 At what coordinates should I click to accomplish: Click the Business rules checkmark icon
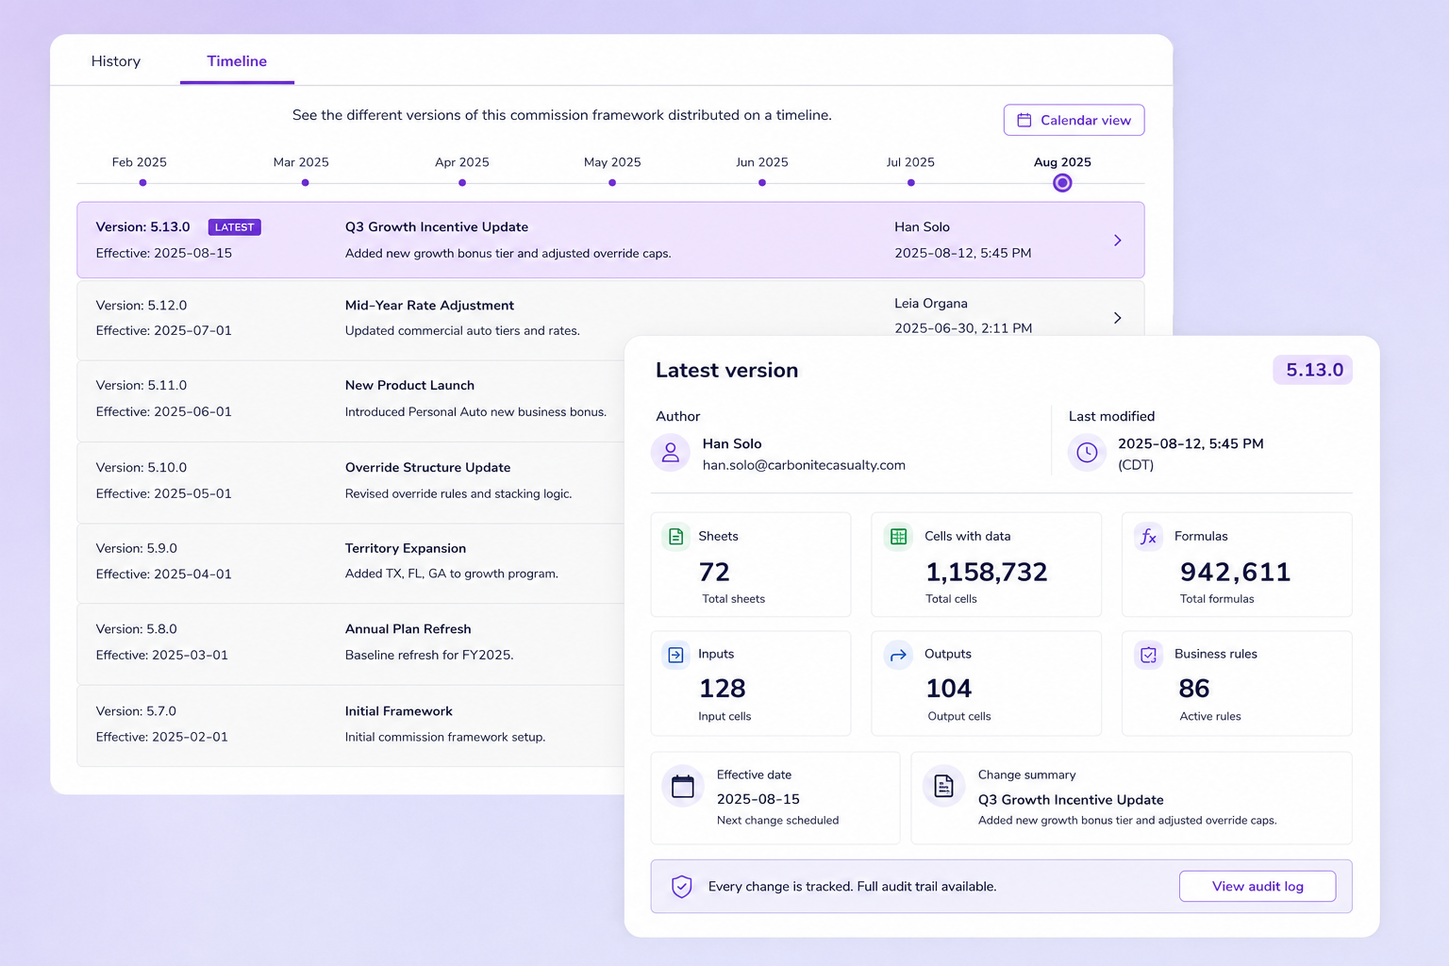(x=1148, y=655)
